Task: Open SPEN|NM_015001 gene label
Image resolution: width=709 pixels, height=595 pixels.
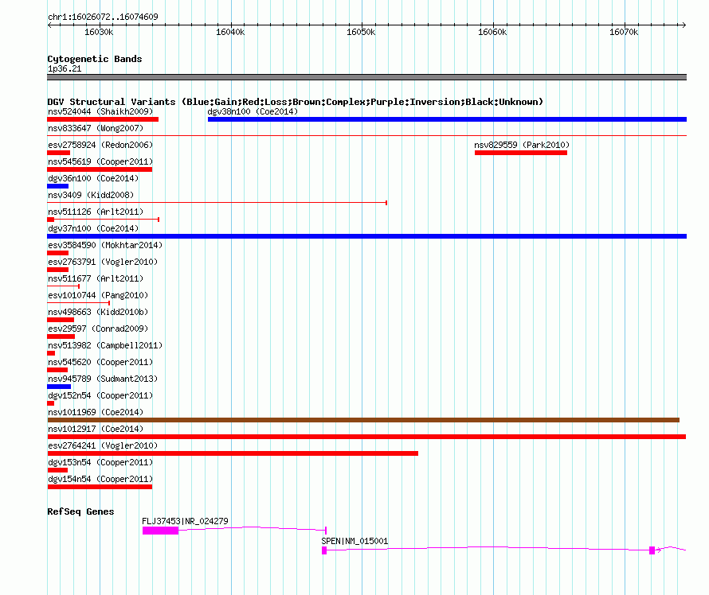Action: coord(354,541)
